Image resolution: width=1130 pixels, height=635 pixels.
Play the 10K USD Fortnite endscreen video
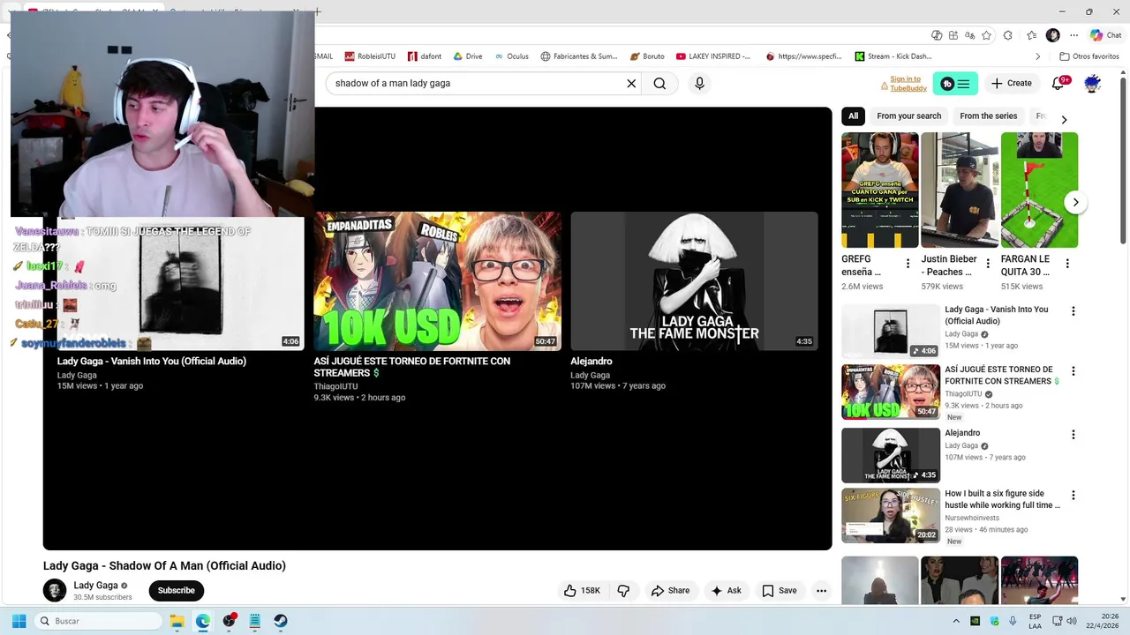click(437, 281)
